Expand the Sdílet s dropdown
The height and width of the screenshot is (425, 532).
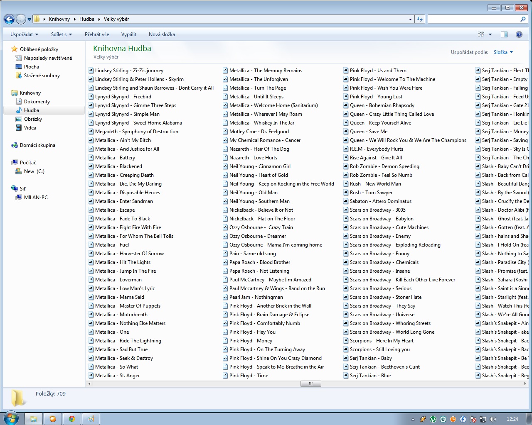click(x=62, y=34)
